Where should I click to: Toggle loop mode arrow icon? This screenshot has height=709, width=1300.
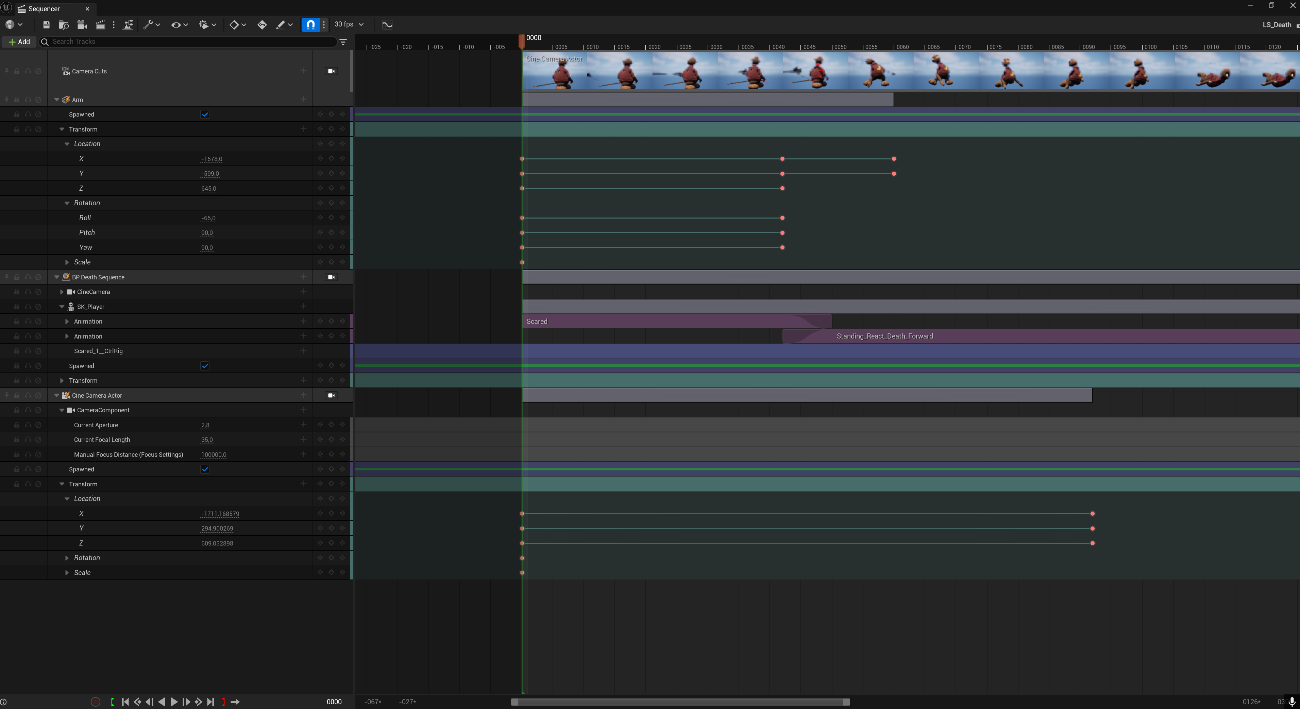[x=235, y=702]
